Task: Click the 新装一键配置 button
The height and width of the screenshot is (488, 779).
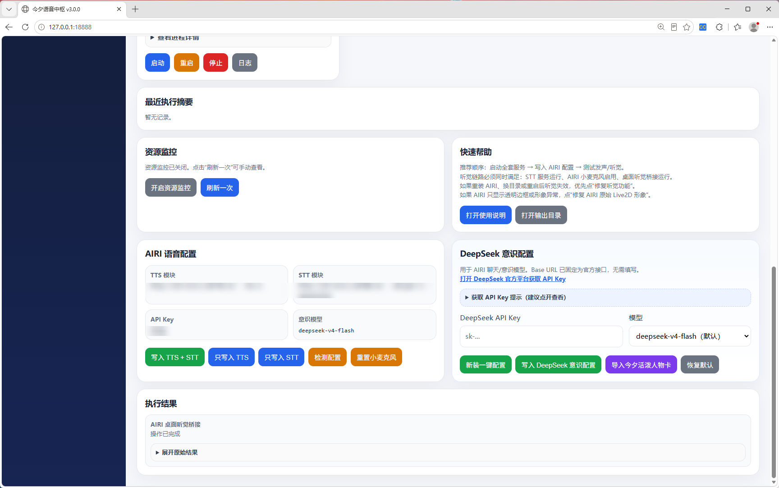Action: 486,365
